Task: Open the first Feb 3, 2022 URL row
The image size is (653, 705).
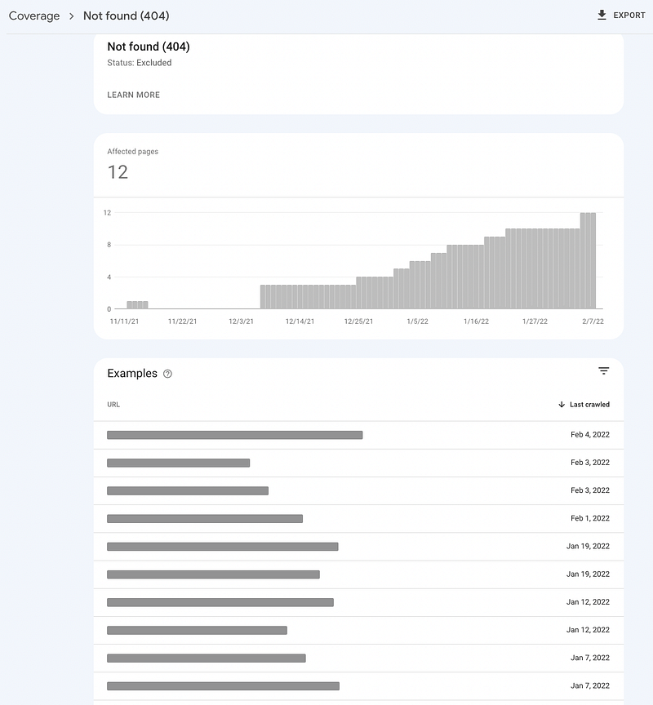Action: click(x=358, y=463)
